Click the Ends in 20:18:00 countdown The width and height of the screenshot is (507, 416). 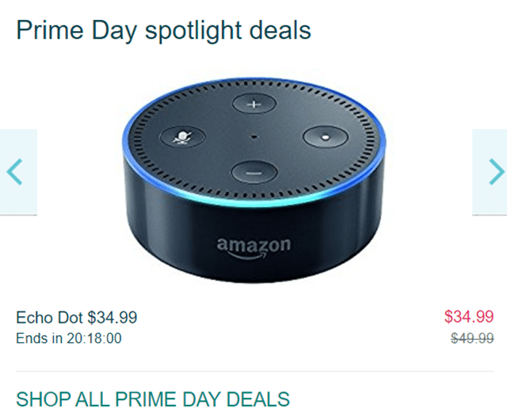click(69, 339)
